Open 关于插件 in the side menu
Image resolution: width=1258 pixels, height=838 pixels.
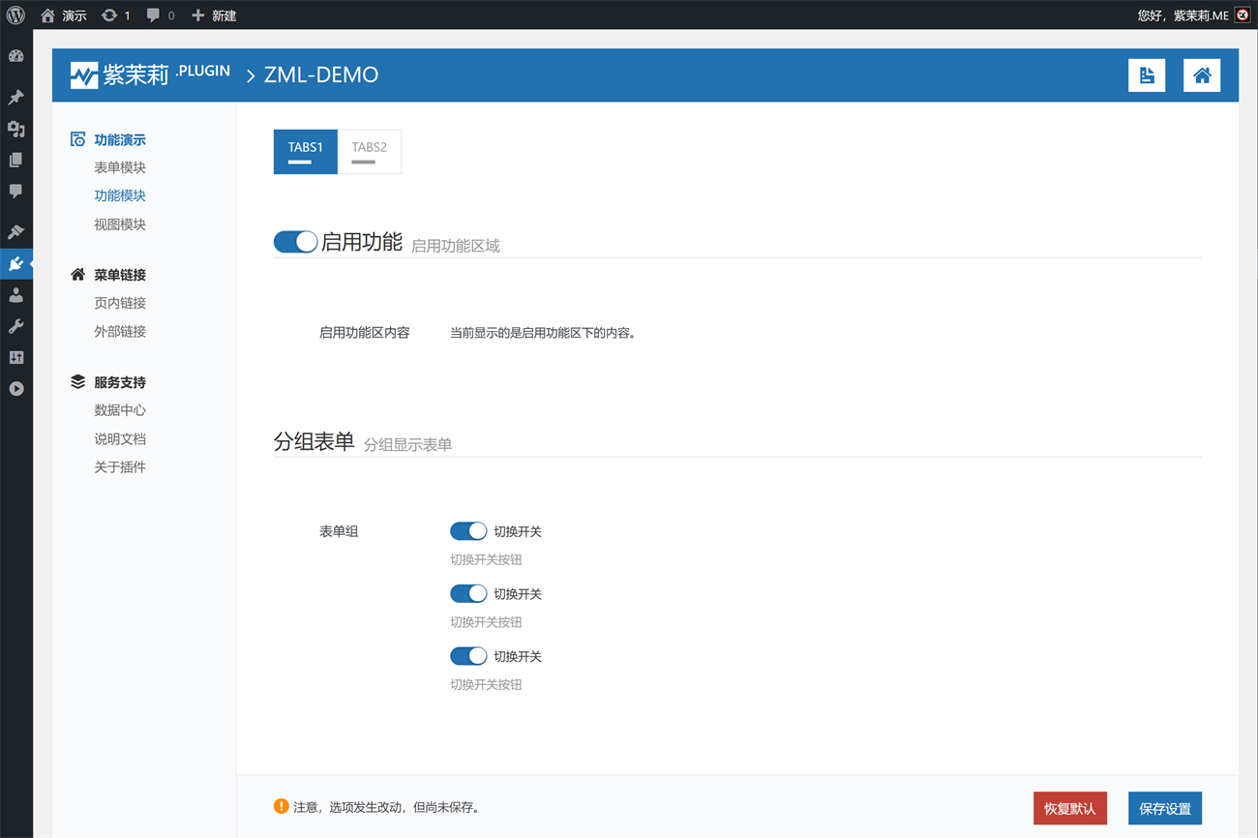pos(120,467)
